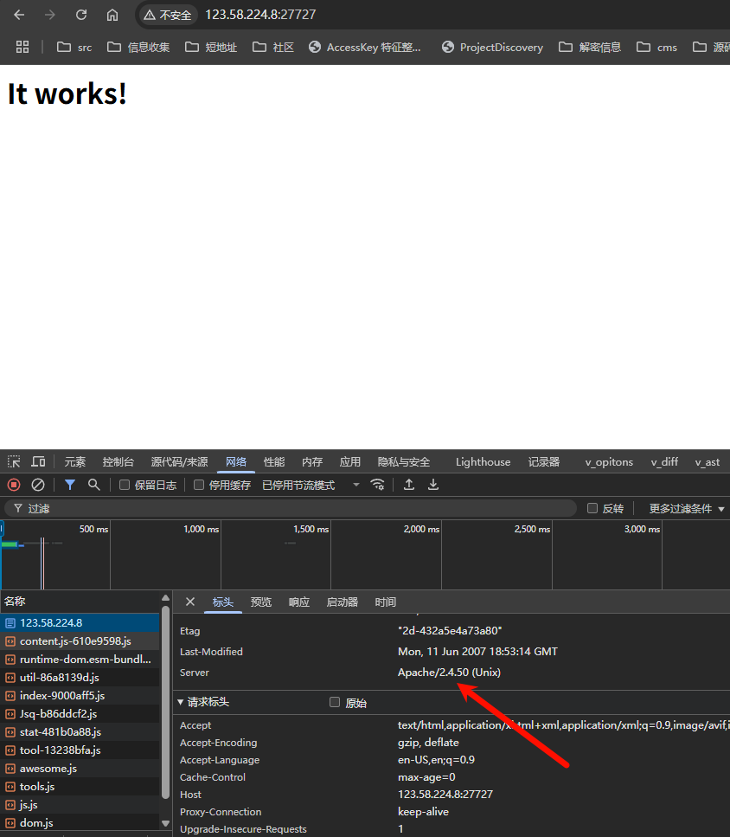Check the 停用缓存 checkbox

click(x=199, y=485)
